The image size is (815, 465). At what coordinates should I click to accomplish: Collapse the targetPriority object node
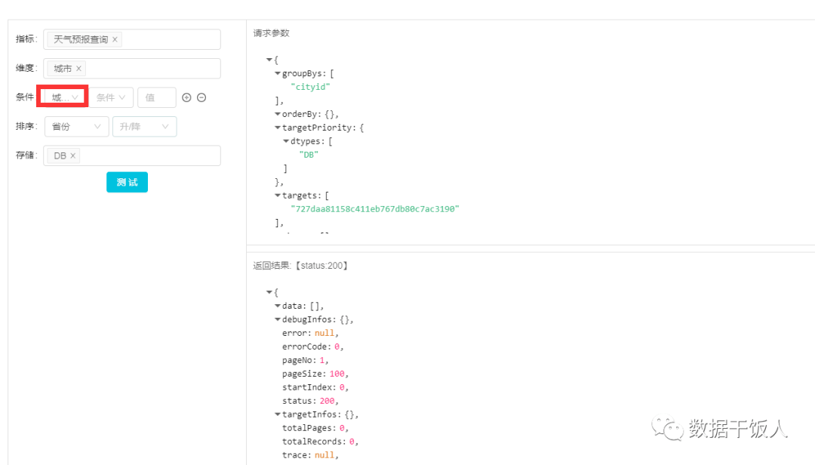click(x=278, y=128)
